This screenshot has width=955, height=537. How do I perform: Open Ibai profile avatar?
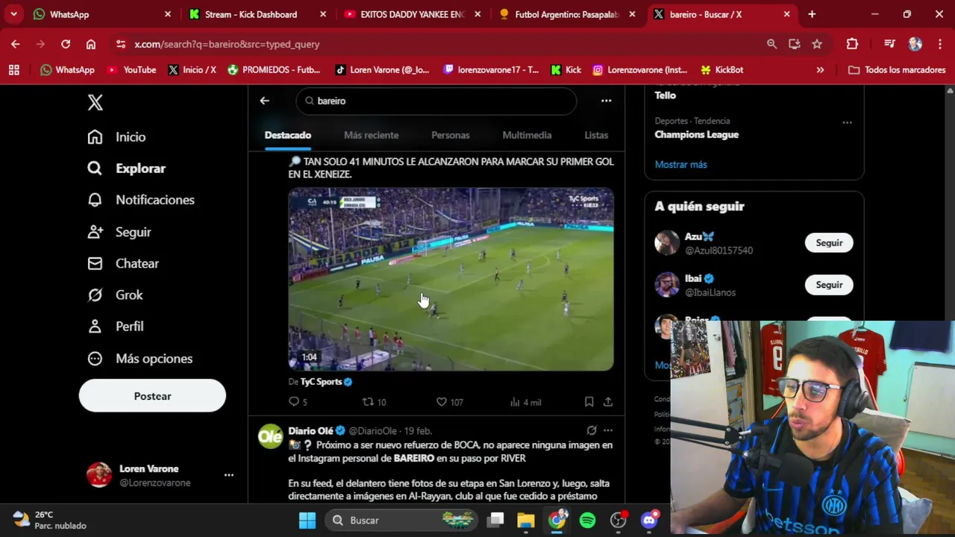(667, 285)
